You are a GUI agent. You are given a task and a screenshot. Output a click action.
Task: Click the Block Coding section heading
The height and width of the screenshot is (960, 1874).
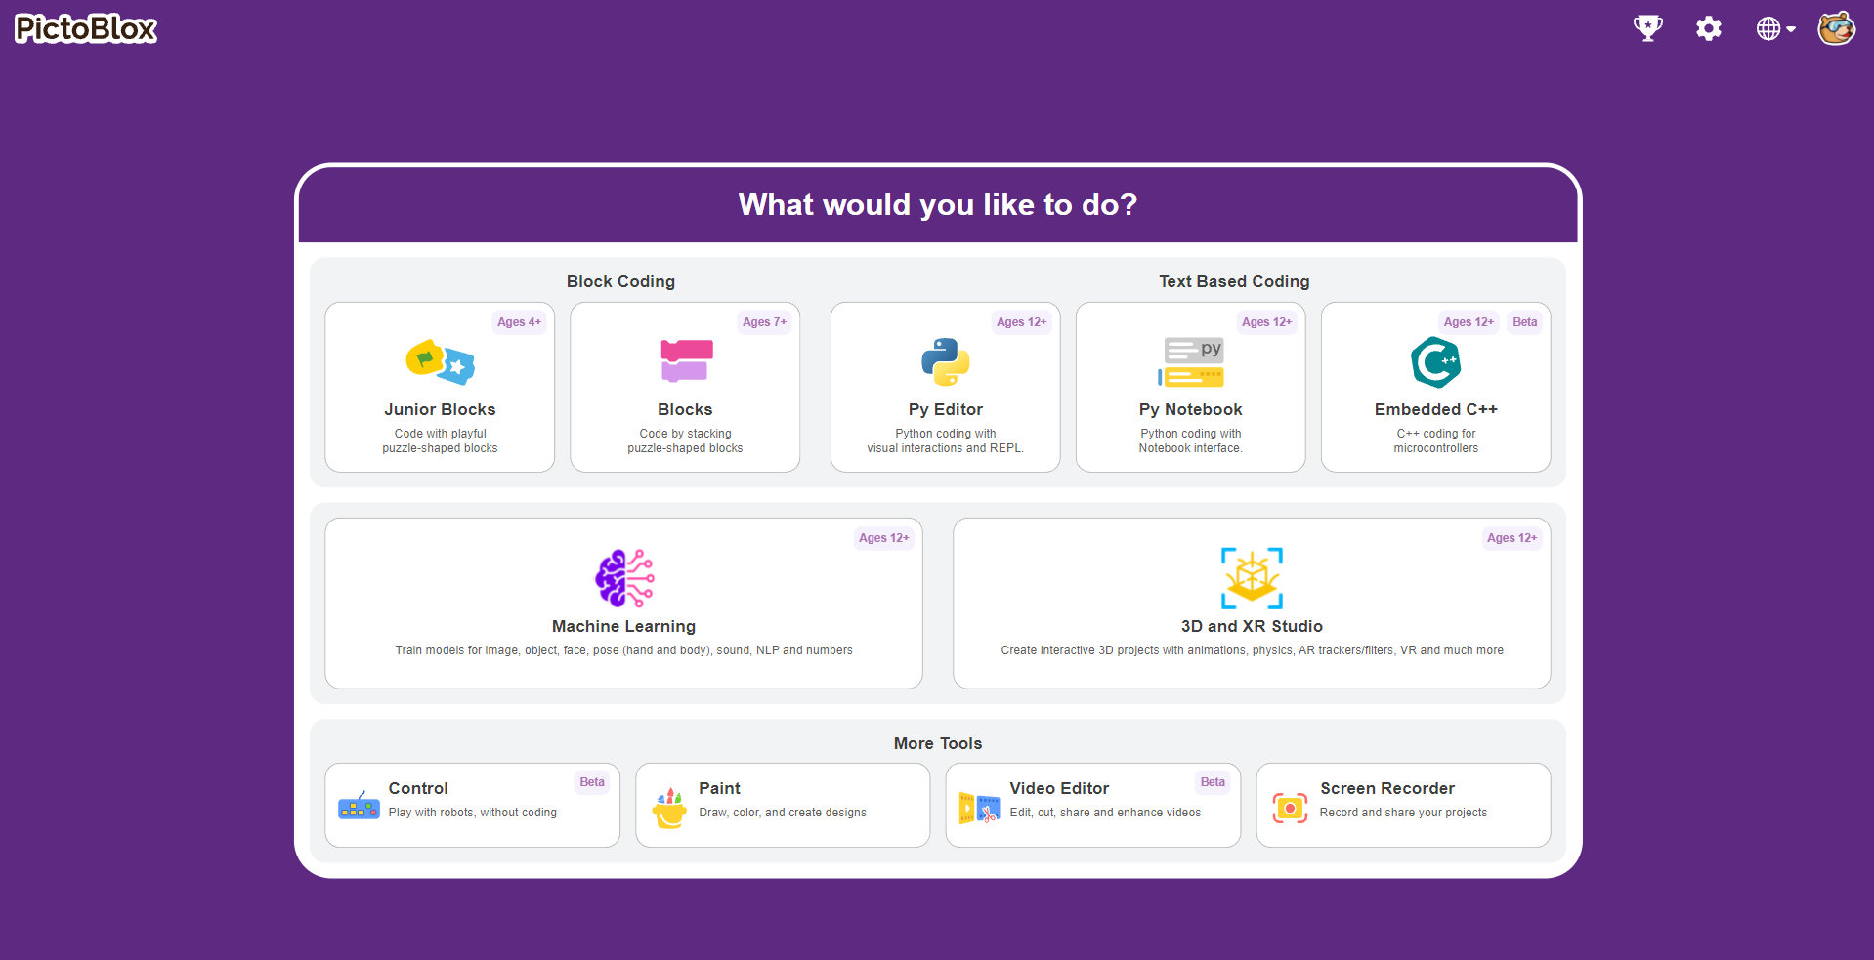point(620,281)
